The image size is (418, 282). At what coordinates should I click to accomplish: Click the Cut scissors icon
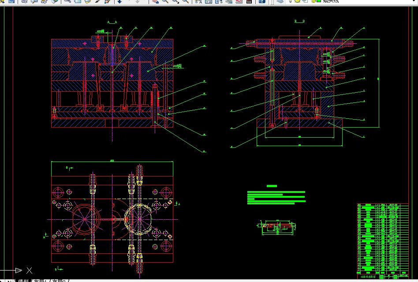[x=67, y=1]
